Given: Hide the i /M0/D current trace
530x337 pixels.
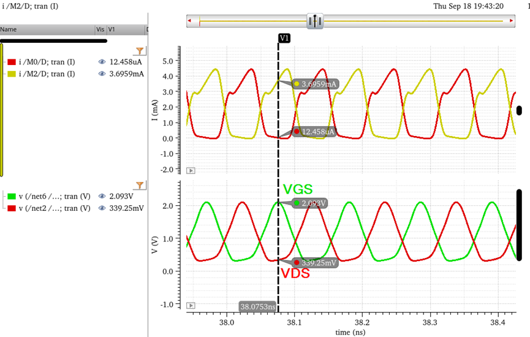Looking at the screenshot, I should pyautogui.click(x=102, y=62).
